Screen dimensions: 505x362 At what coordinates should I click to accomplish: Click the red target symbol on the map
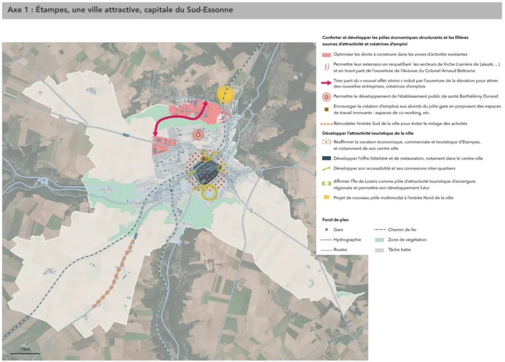click(x=198, y=134)
